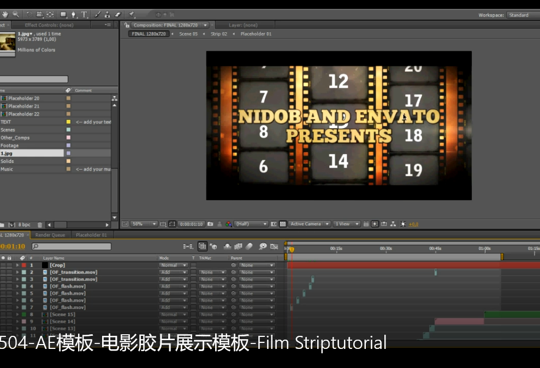The width and height of the screenshot is (540, 368).
Task: Select the Pan Behind tool
Action: (50, 14)
